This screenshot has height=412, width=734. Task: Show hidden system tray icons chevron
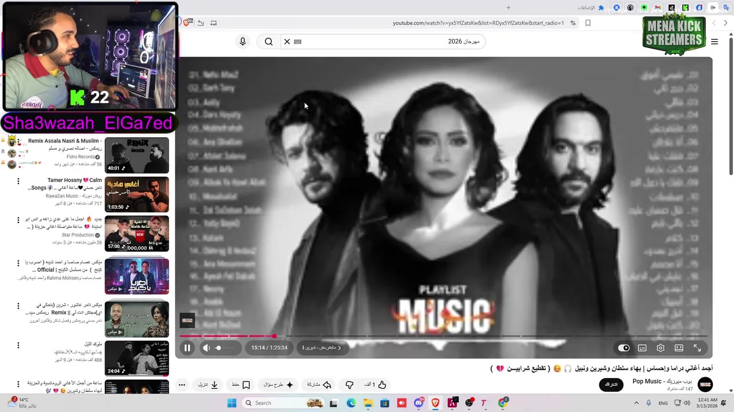click(637, 403)
